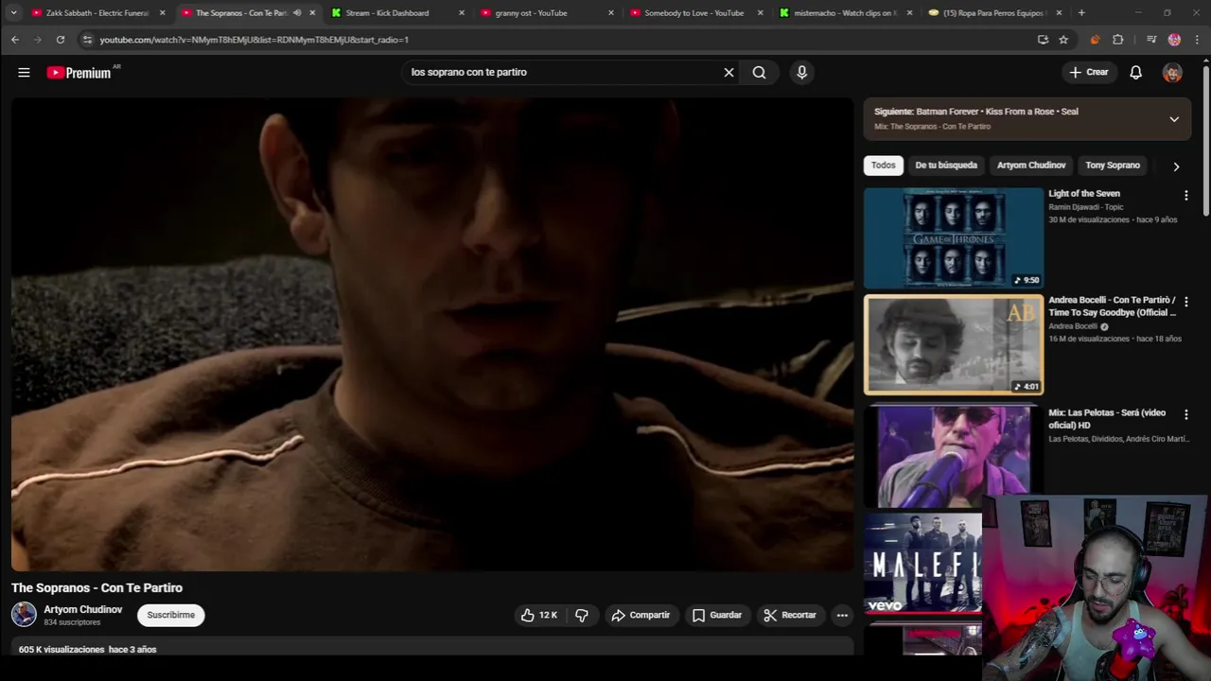The image size is (1211, 681).
Task: Collapse the Siguiente mix playlist panel
Action: (x=1174, y=119)
